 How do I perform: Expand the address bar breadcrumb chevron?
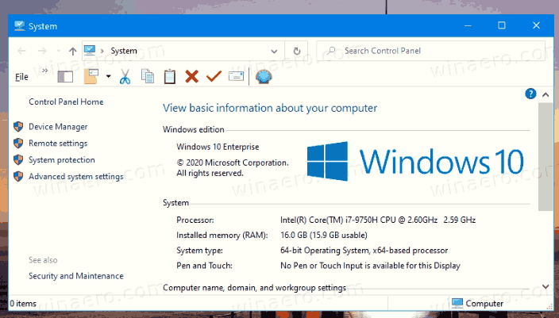(x=102, y=52)
